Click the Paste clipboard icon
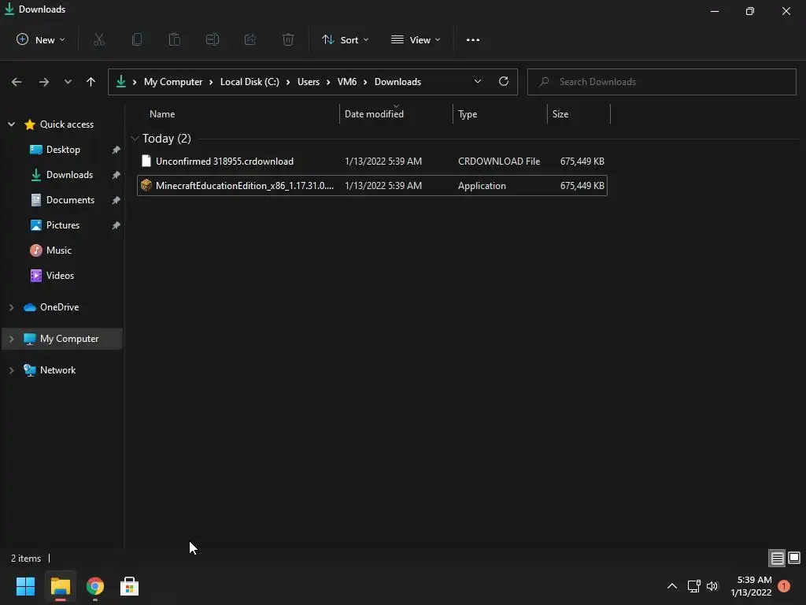This screenshot has width=806, height=605. (x=174, y=39)
